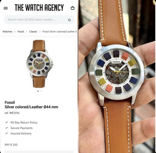Click the chevron after Classic breadcrumb
This screenshot has height=153, width=156.
40,32
